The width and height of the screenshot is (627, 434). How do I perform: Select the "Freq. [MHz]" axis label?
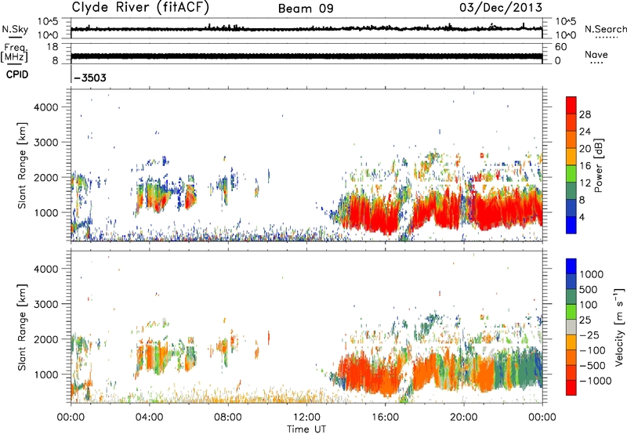[x=14, y=52]
